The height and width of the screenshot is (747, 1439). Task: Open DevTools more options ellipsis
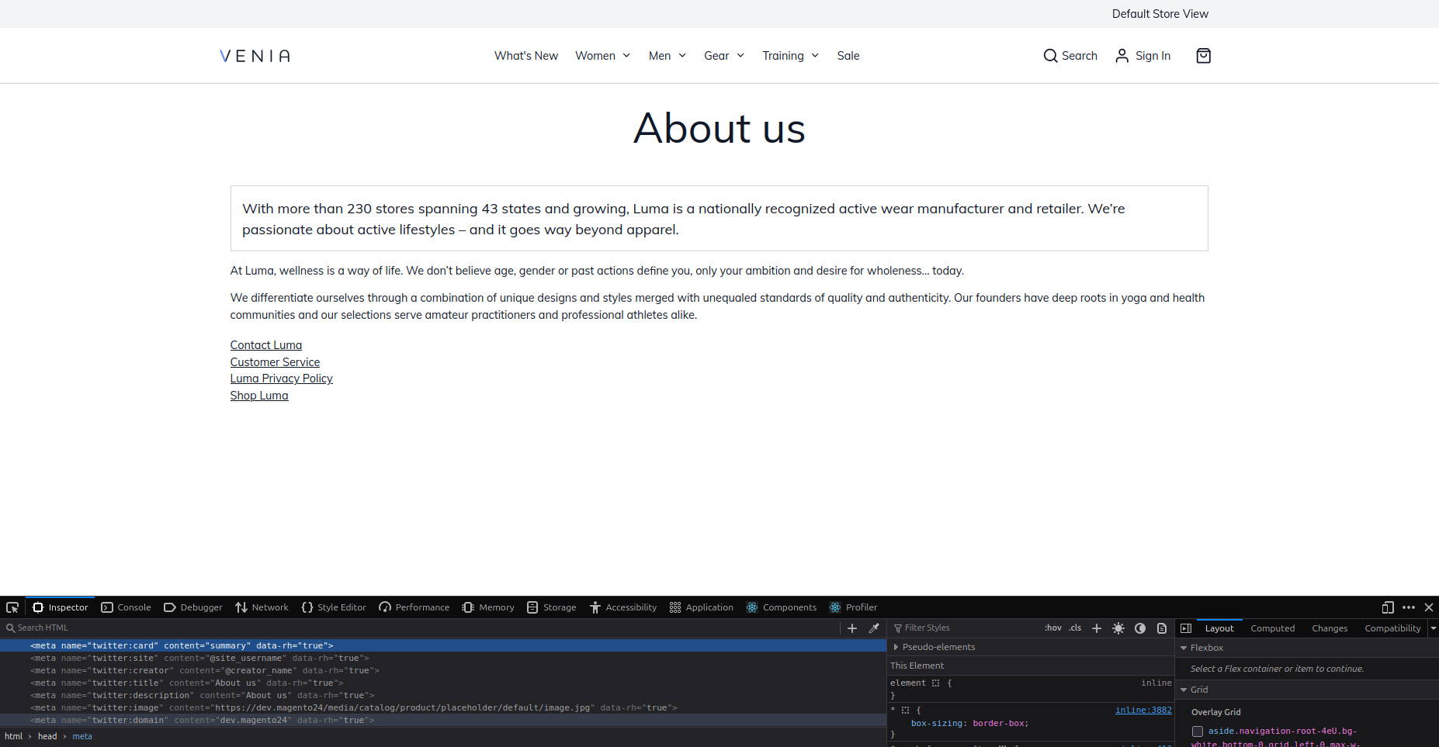(x=1409, y=607)
